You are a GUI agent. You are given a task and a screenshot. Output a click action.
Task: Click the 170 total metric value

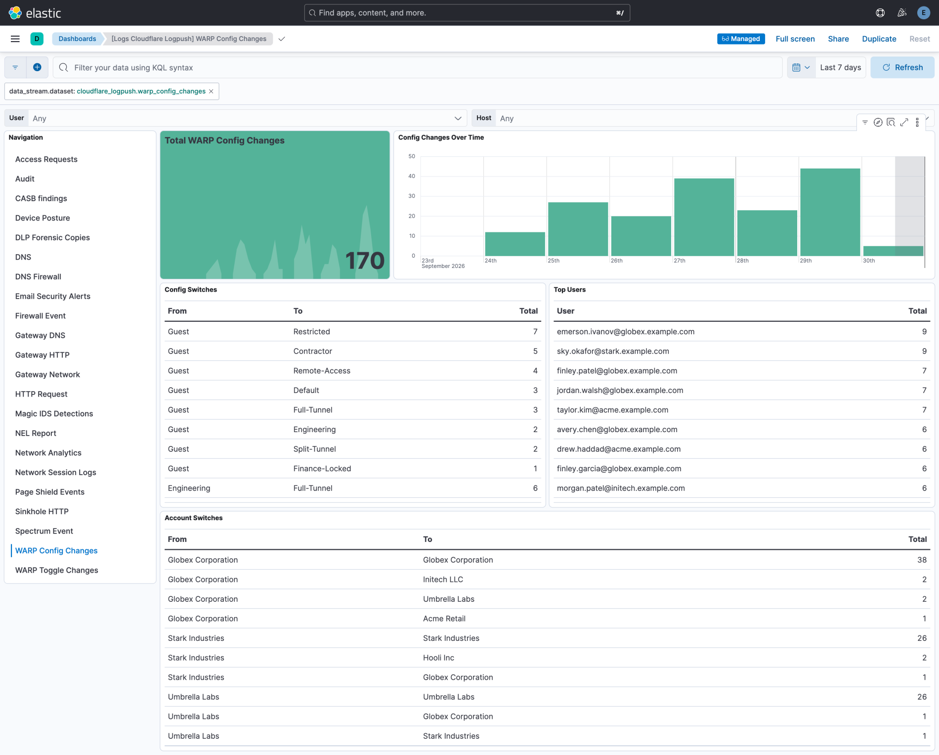[364, 261]
